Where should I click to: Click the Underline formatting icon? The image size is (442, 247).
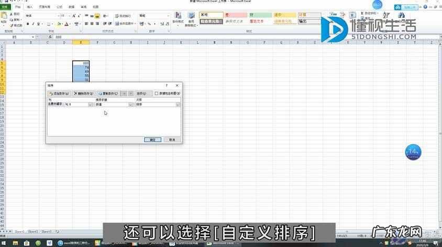[x=38, y=24]
